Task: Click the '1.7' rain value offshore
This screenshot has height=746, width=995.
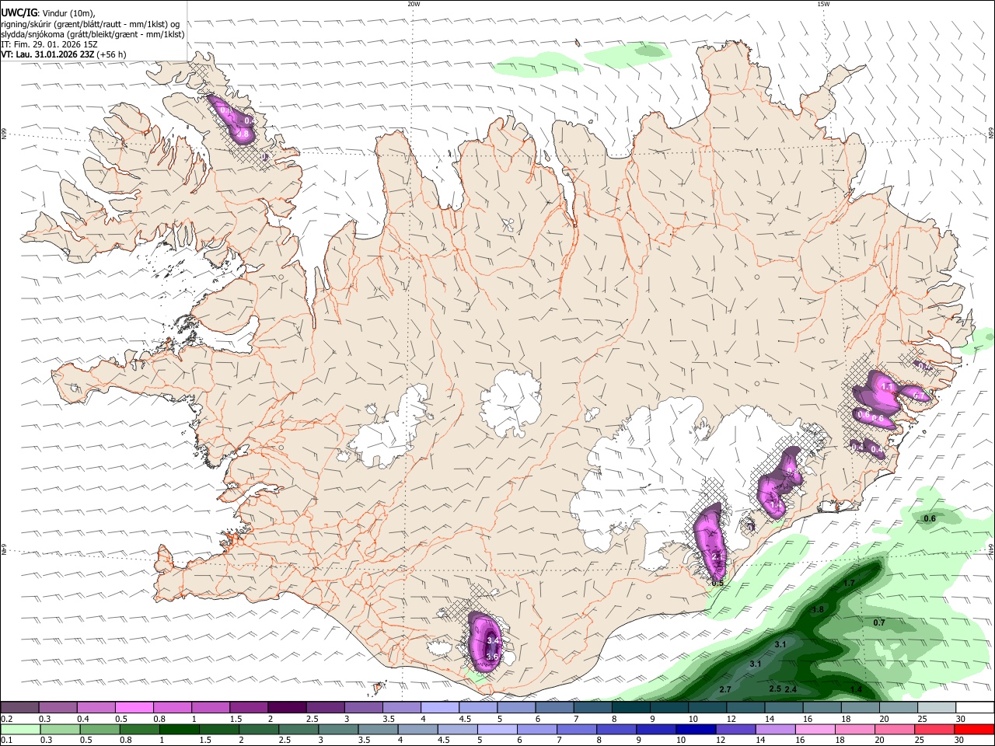Action: [x=849, y=583]
